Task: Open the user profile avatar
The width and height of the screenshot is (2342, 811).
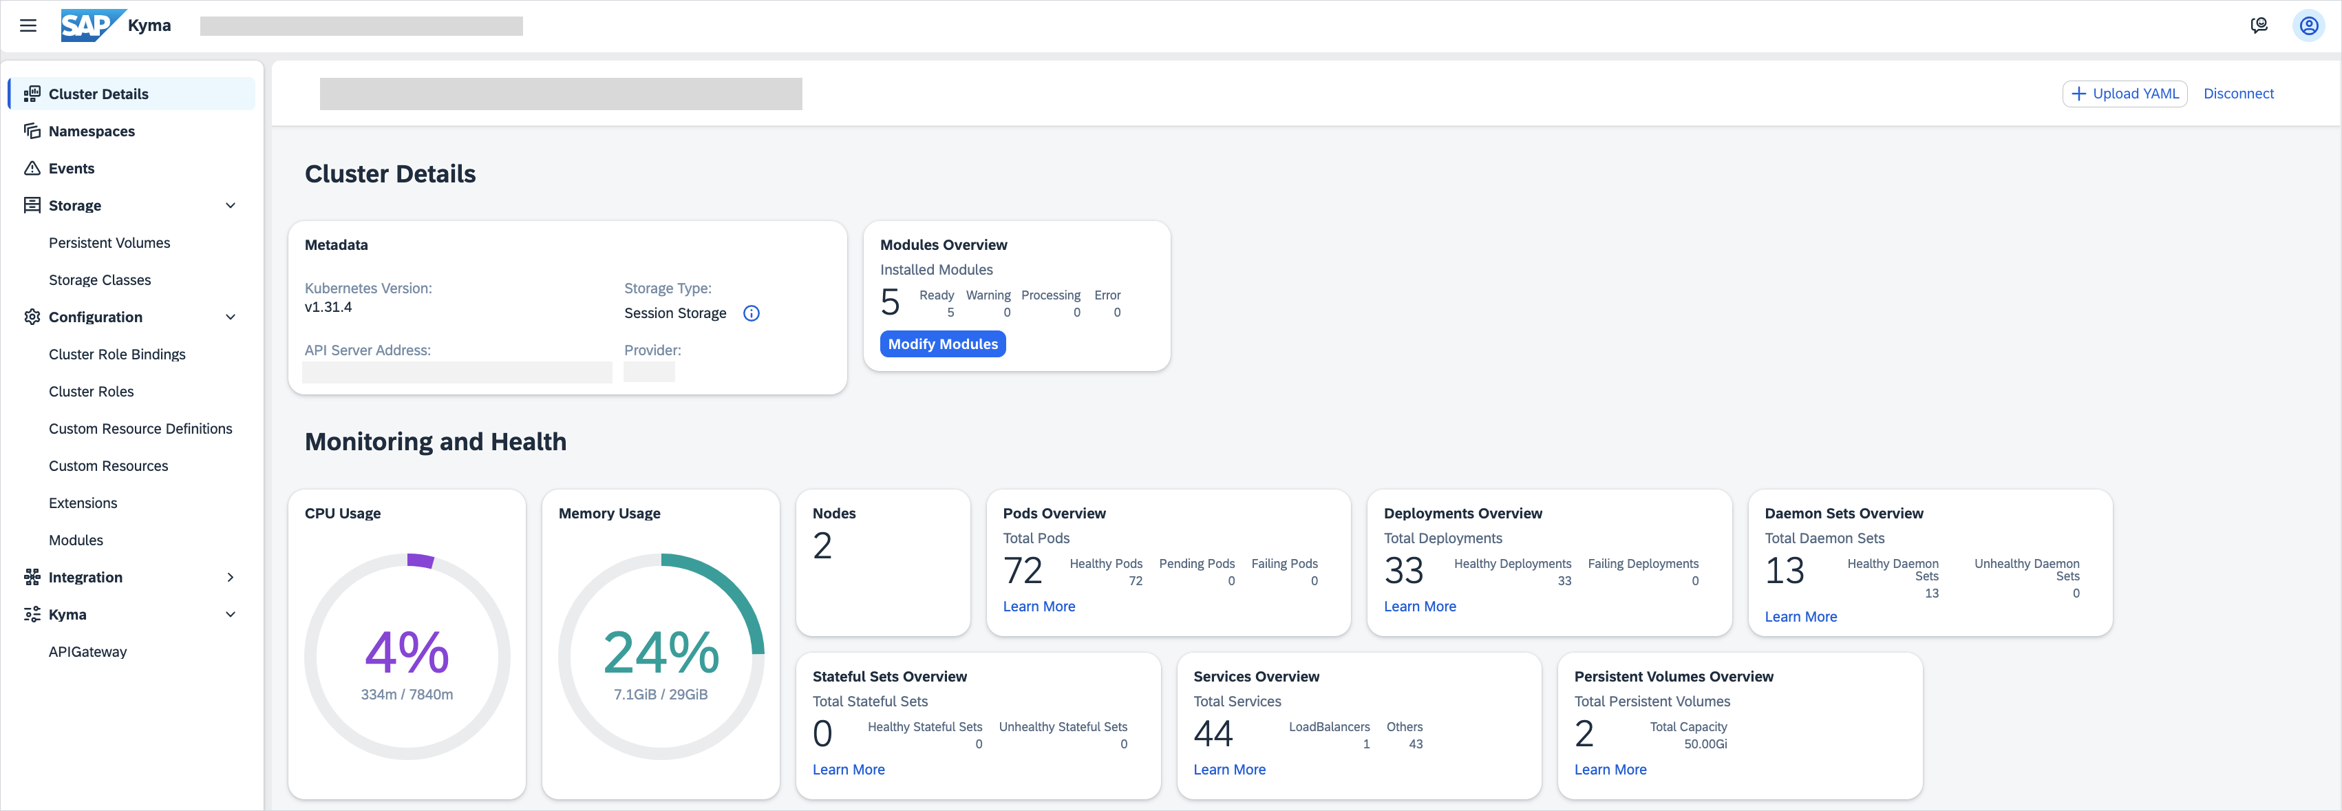Action: pos(2308,25)
